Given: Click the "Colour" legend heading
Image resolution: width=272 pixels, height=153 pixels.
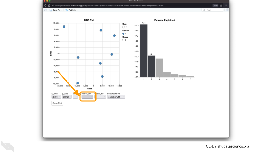Looking at the screenshot, I should pos(126,31).
